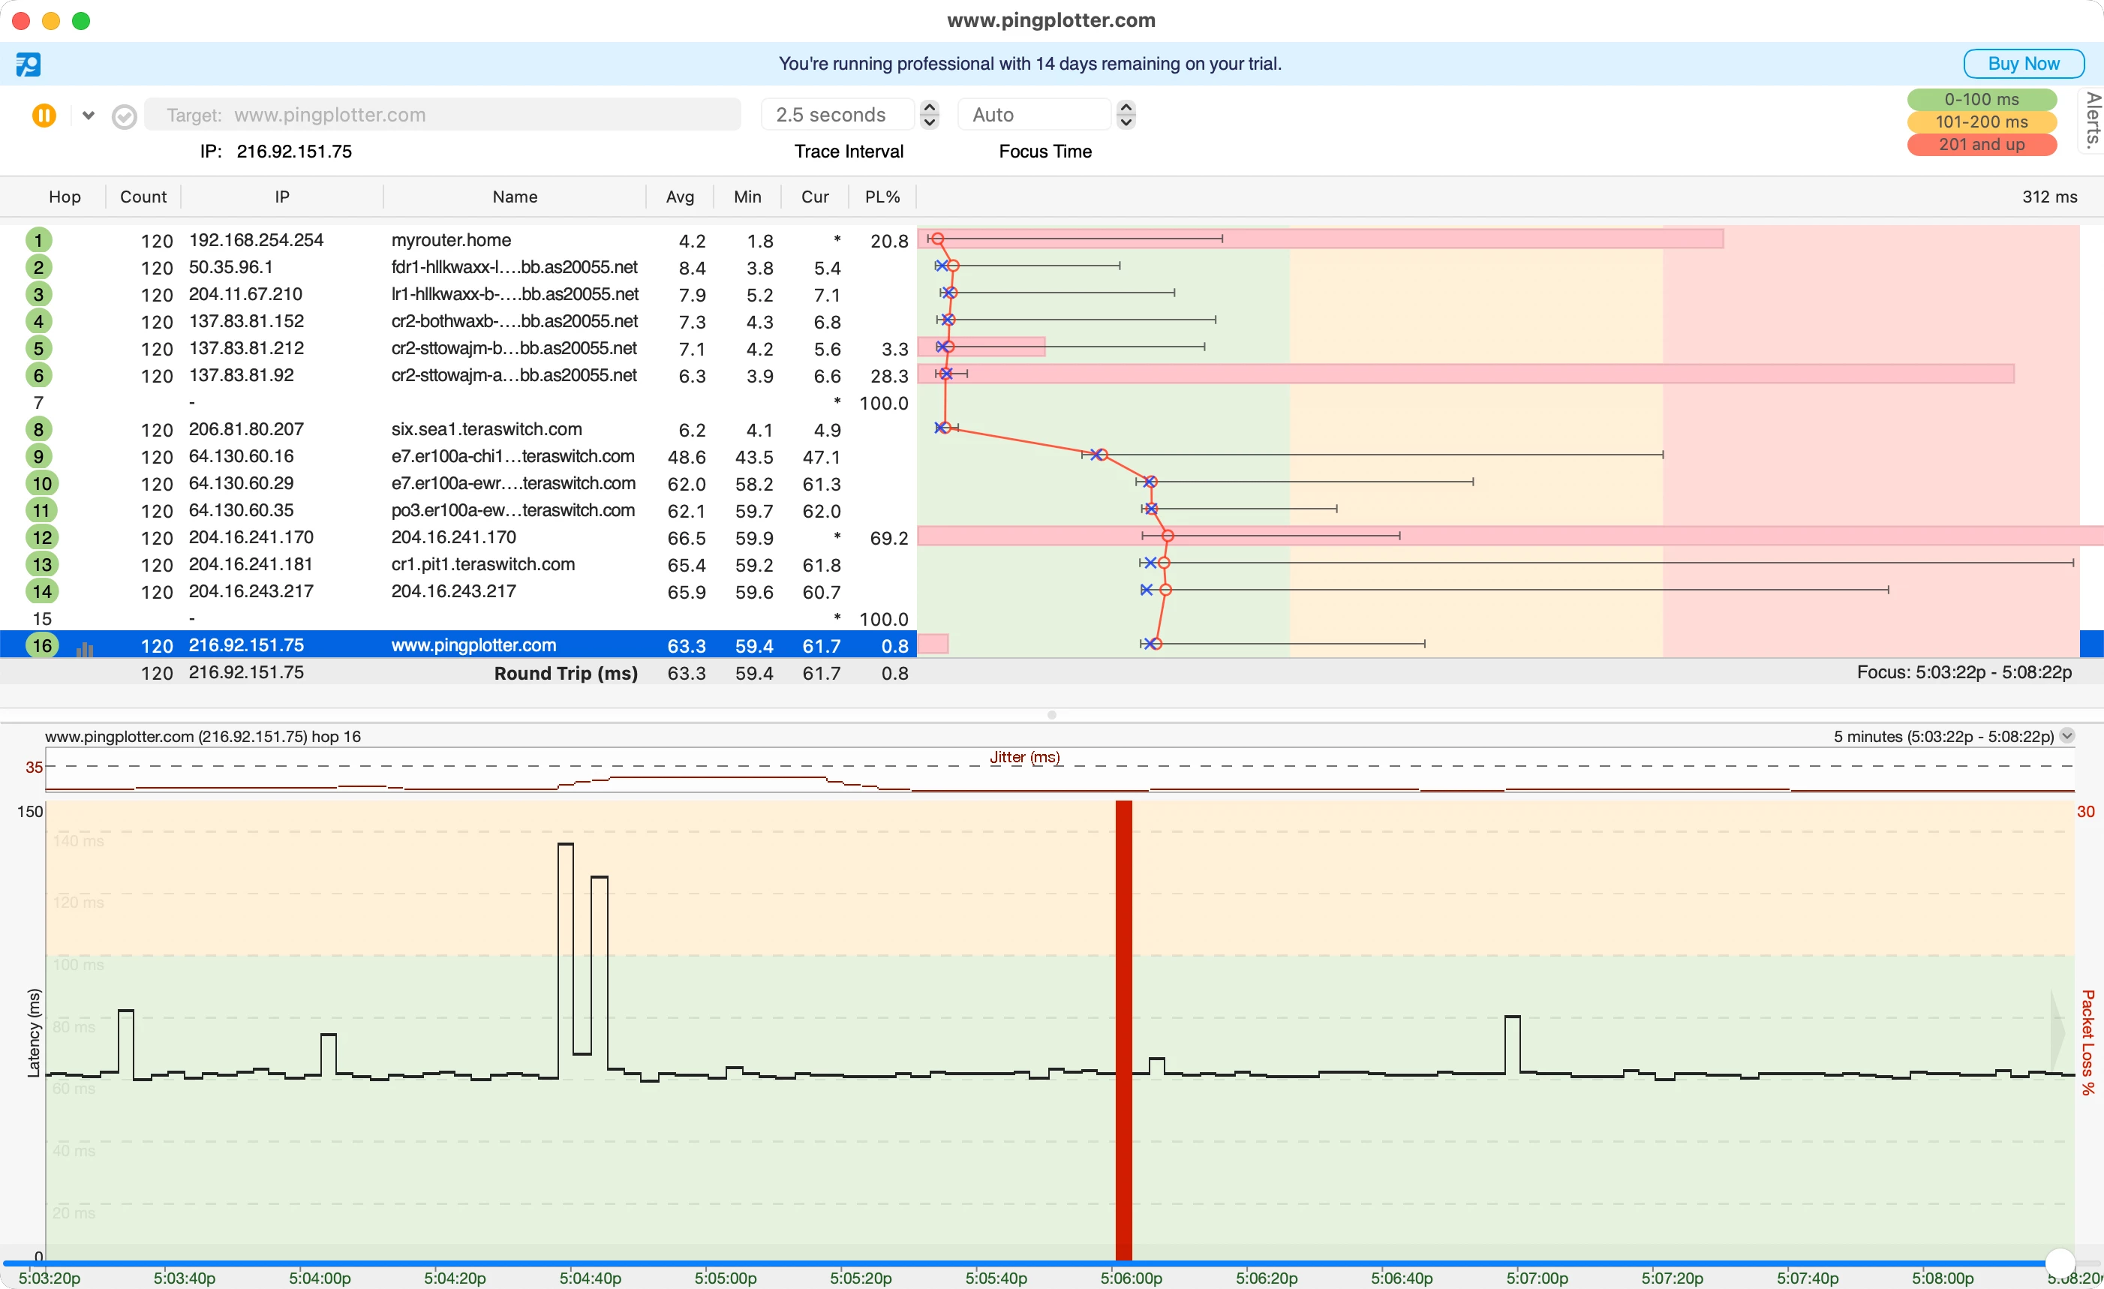Click the Cur column header

[815, 197]
